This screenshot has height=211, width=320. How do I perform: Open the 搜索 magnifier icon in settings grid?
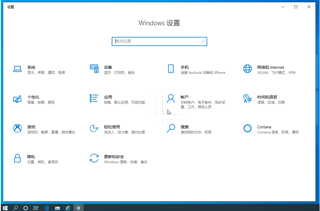click(171, 129)
